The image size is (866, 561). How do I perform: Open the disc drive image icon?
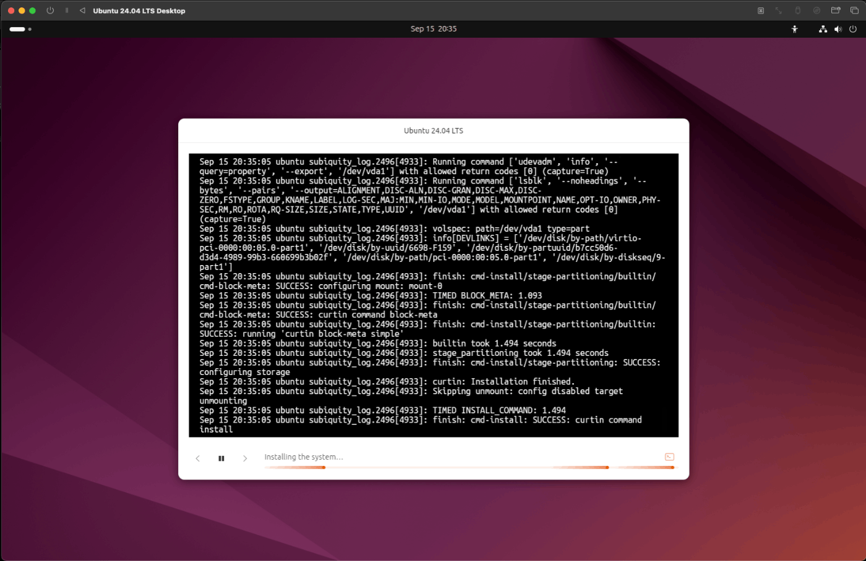[x=817, y=11]
